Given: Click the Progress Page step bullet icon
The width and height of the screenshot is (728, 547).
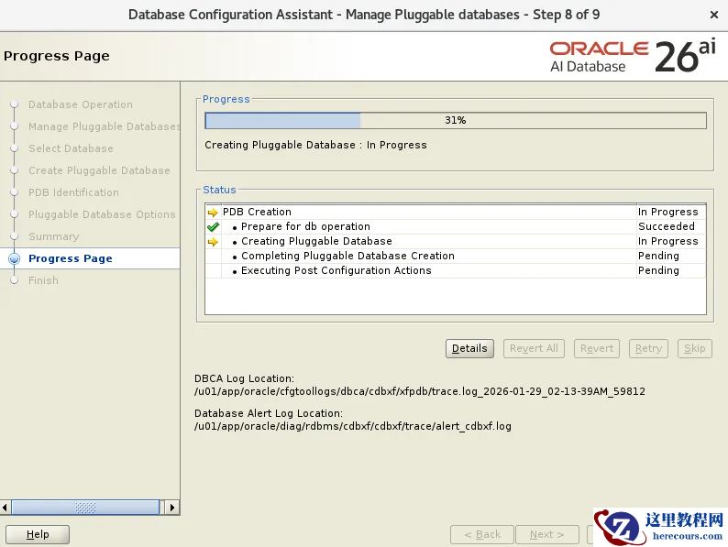Looking at the screenshot, I should point(15,258).
